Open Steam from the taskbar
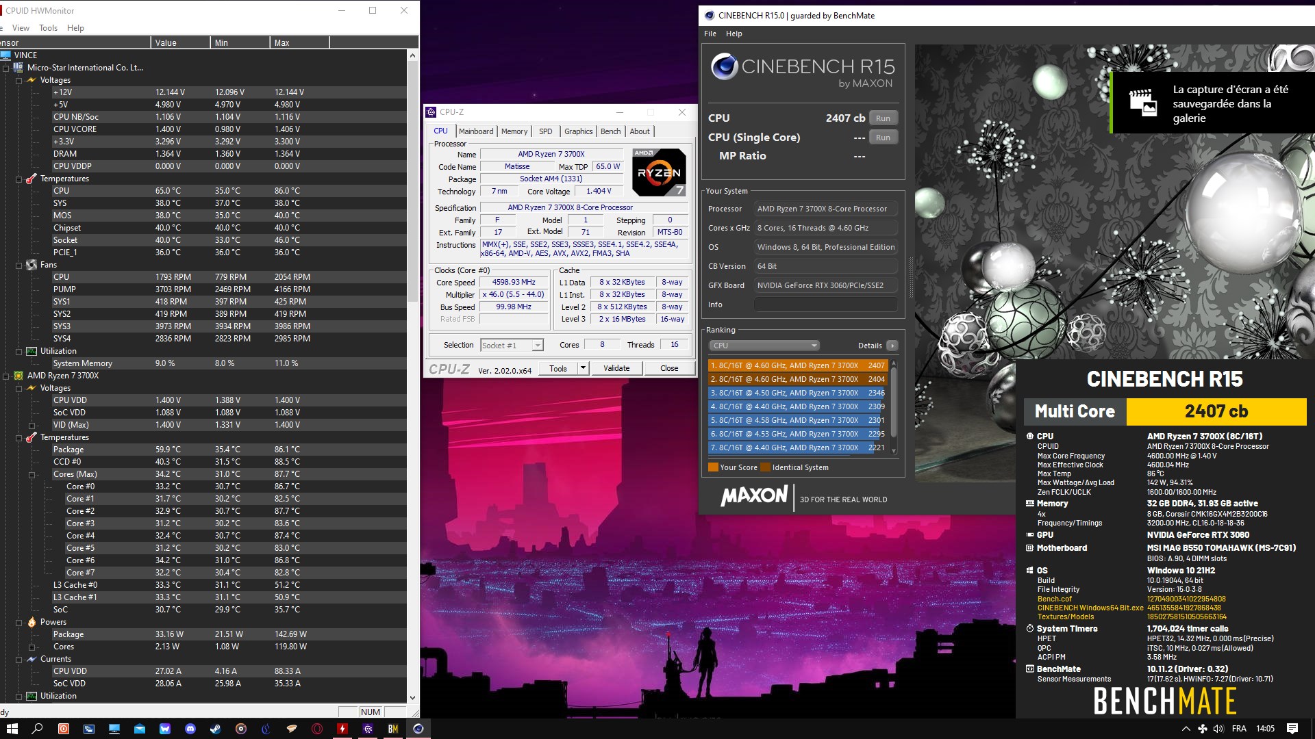Screen dimensions: 1315x739 pos(216,729)
